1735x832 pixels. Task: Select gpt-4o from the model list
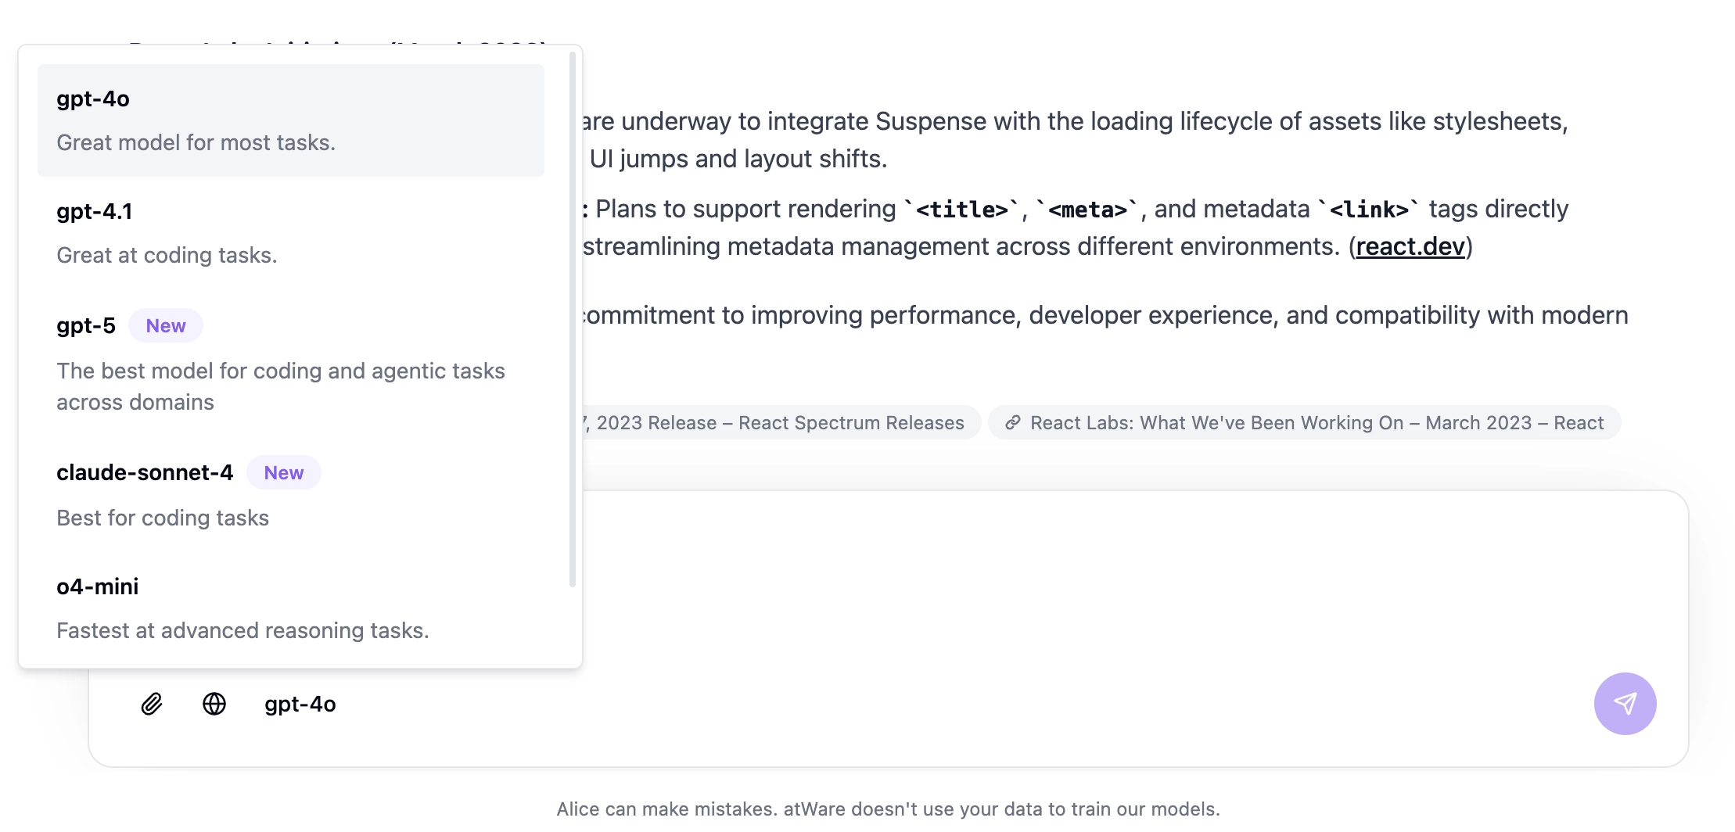pyautogui.click(x=291, y=120)
